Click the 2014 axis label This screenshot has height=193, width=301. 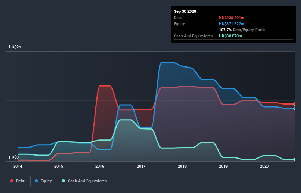coord(18,166)
